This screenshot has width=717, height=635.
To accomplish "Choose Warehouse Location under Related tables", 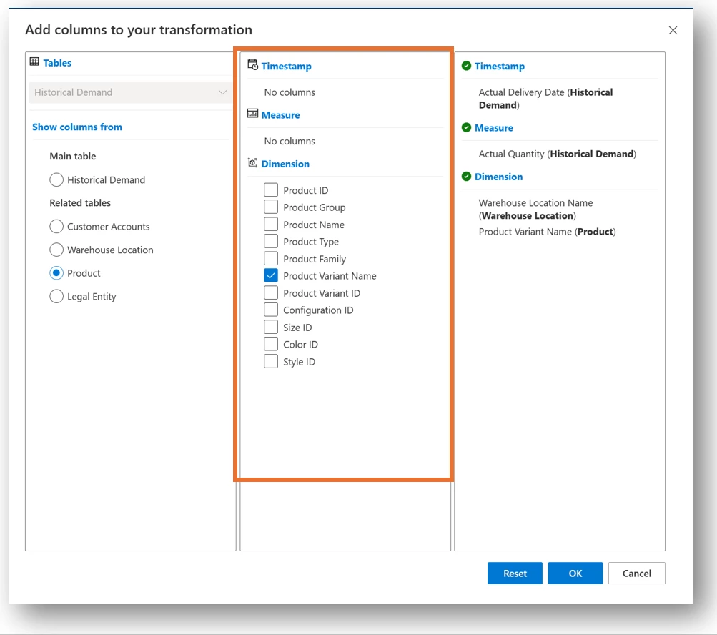I will tap(56, 250).
